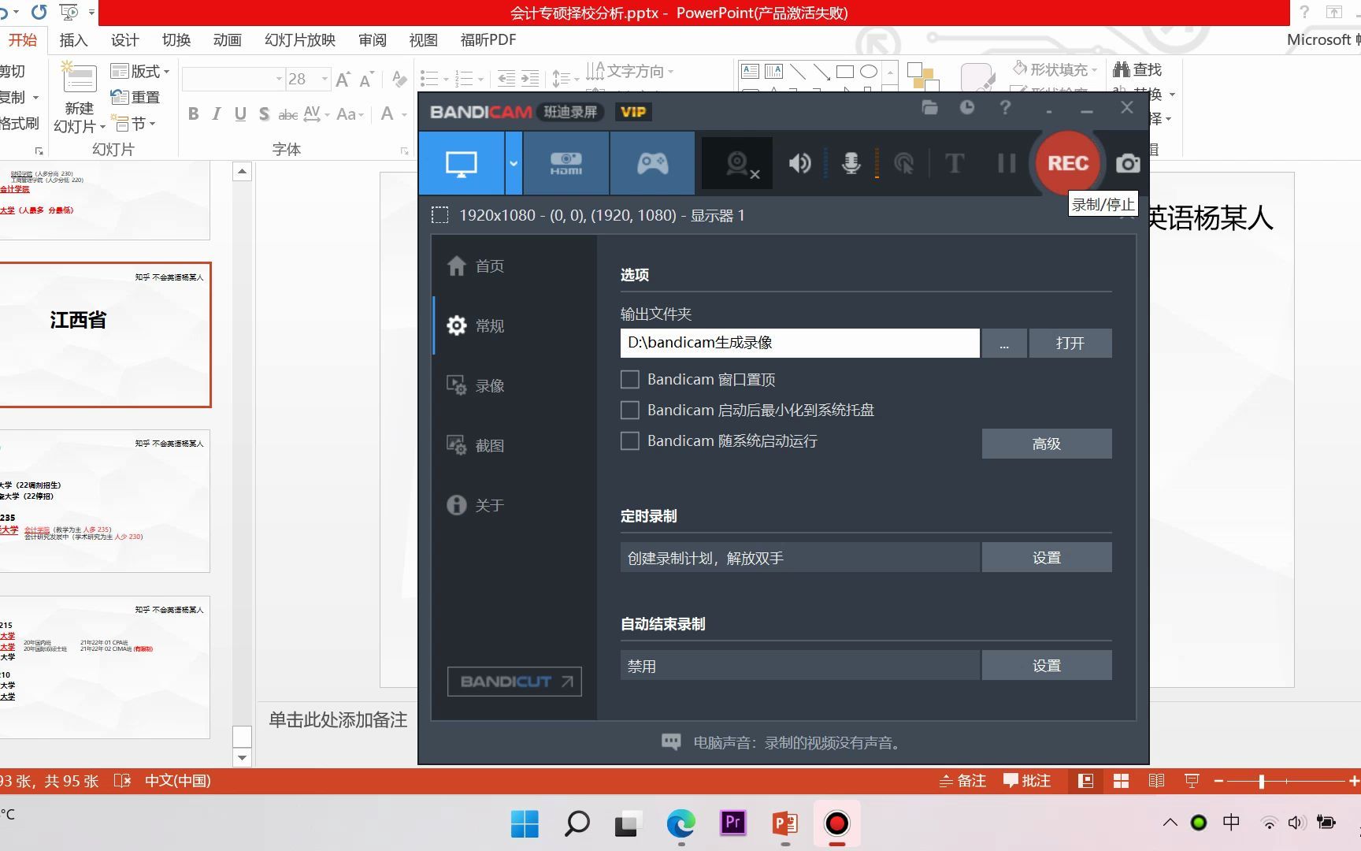Switch to game recording mode
The height and width of the screenshot is (851, 1361).
652,163
